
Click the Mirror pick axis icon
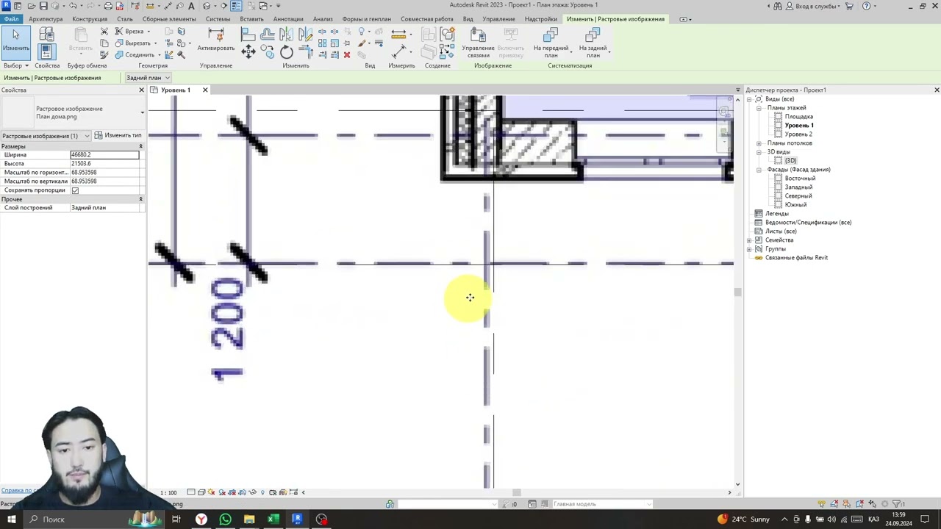(x=287, y=34)
